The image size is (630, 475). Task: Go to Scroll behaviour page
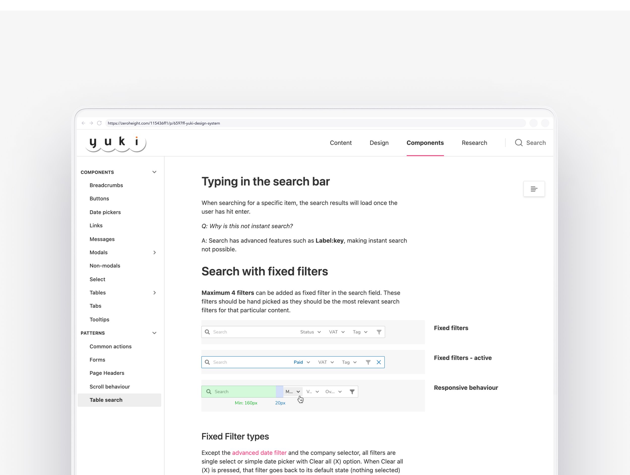pyautogui.click(x=110, y=387)
